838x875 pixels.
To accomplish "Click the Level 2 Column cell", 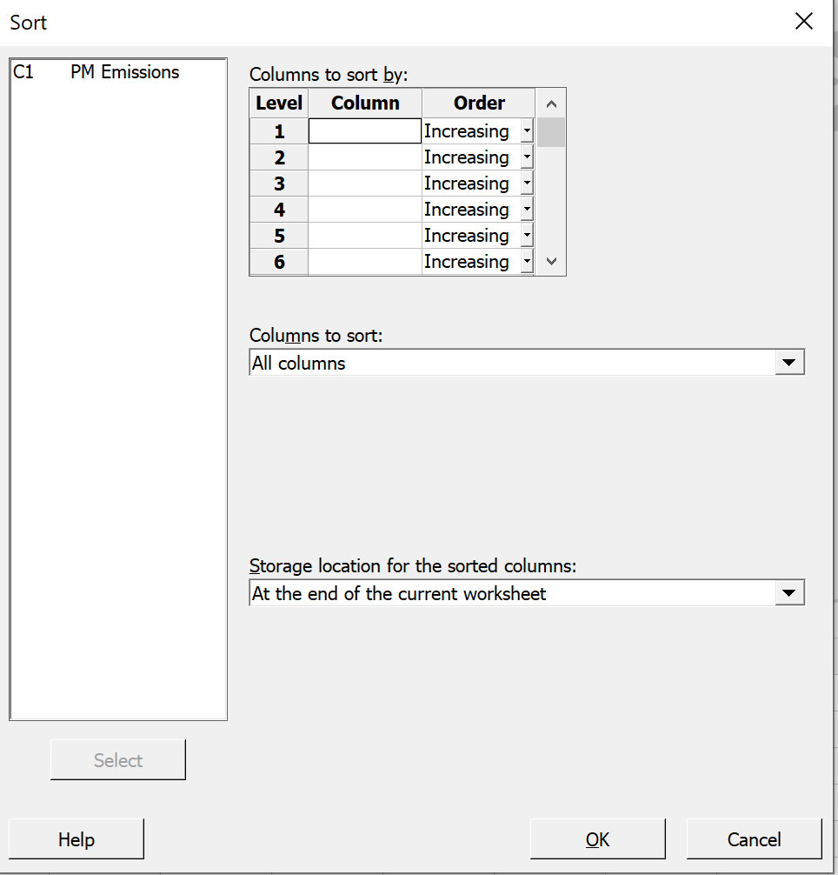I will (x=364, y=157).
